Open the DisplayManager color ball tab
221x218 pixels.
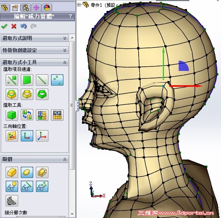[x=47, y=7]
